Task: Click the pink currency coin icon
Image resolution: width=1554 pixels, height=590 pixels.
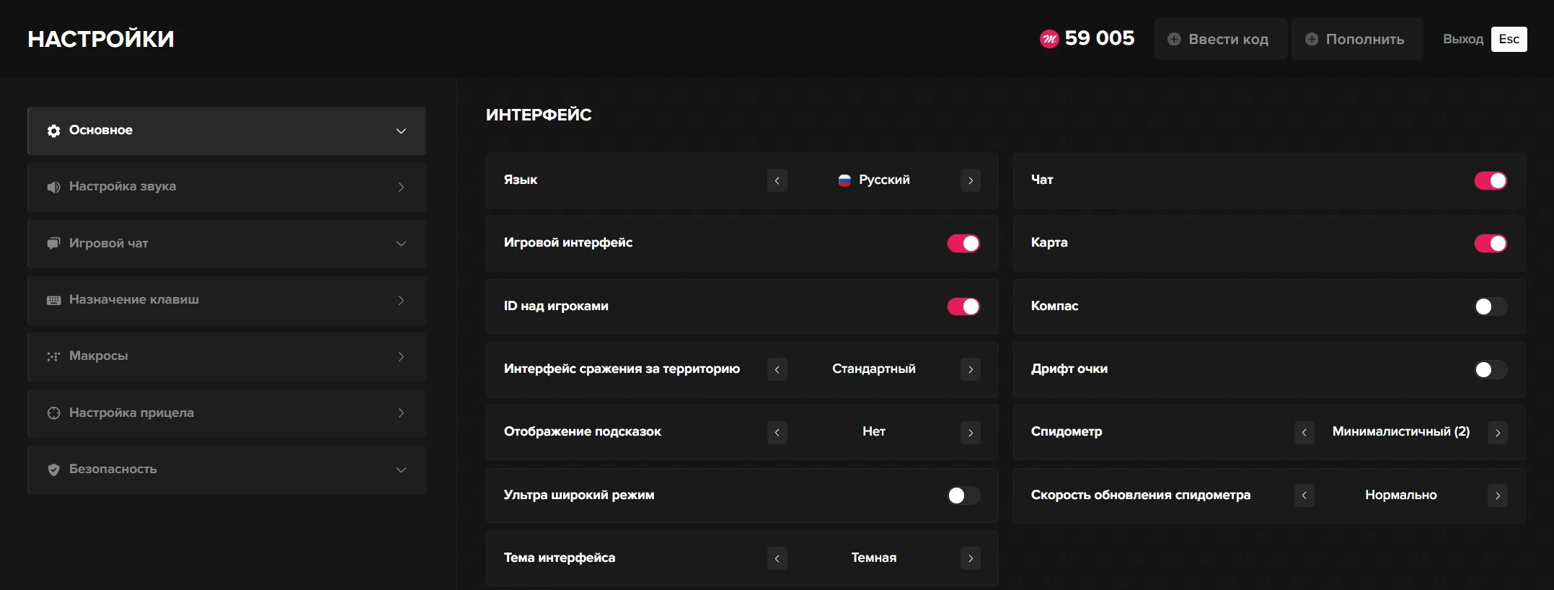Action: [x=1048, y=39]
